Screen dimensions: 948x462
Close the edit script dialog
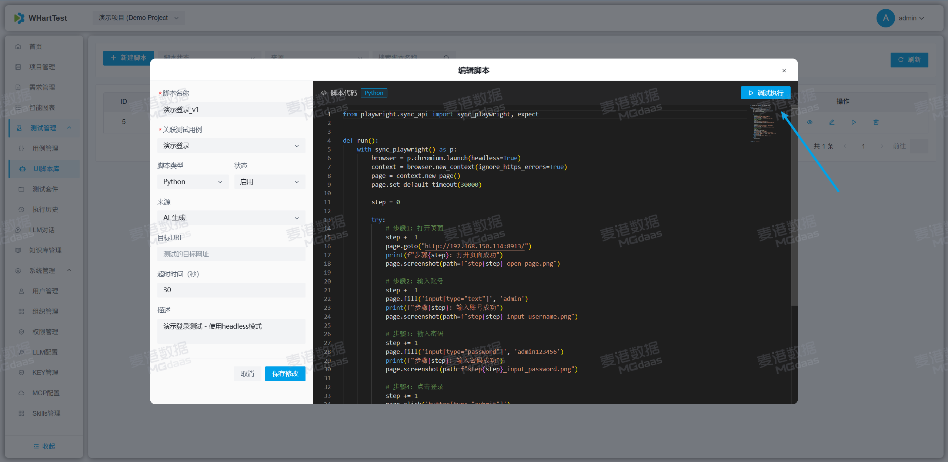784,70
